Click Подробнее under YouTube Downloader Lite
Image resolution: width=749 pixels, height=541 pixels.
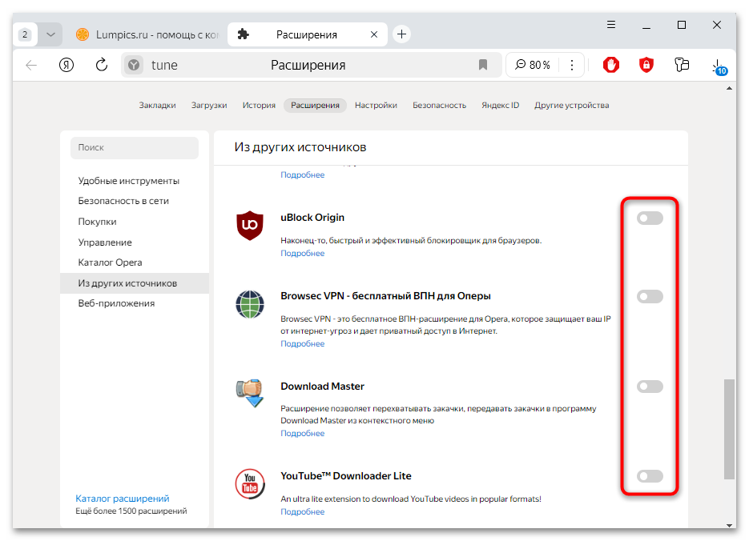pos(302,511)
